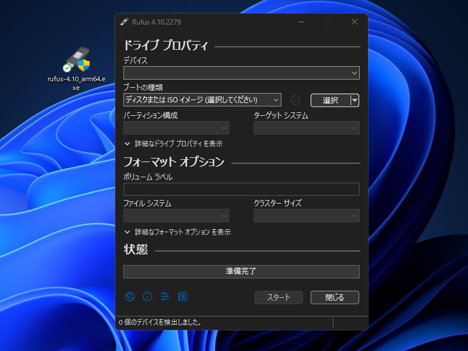Click the 選択 button to pick an ISO
This screenshot has height=351, width=468.
click(329, 100)
